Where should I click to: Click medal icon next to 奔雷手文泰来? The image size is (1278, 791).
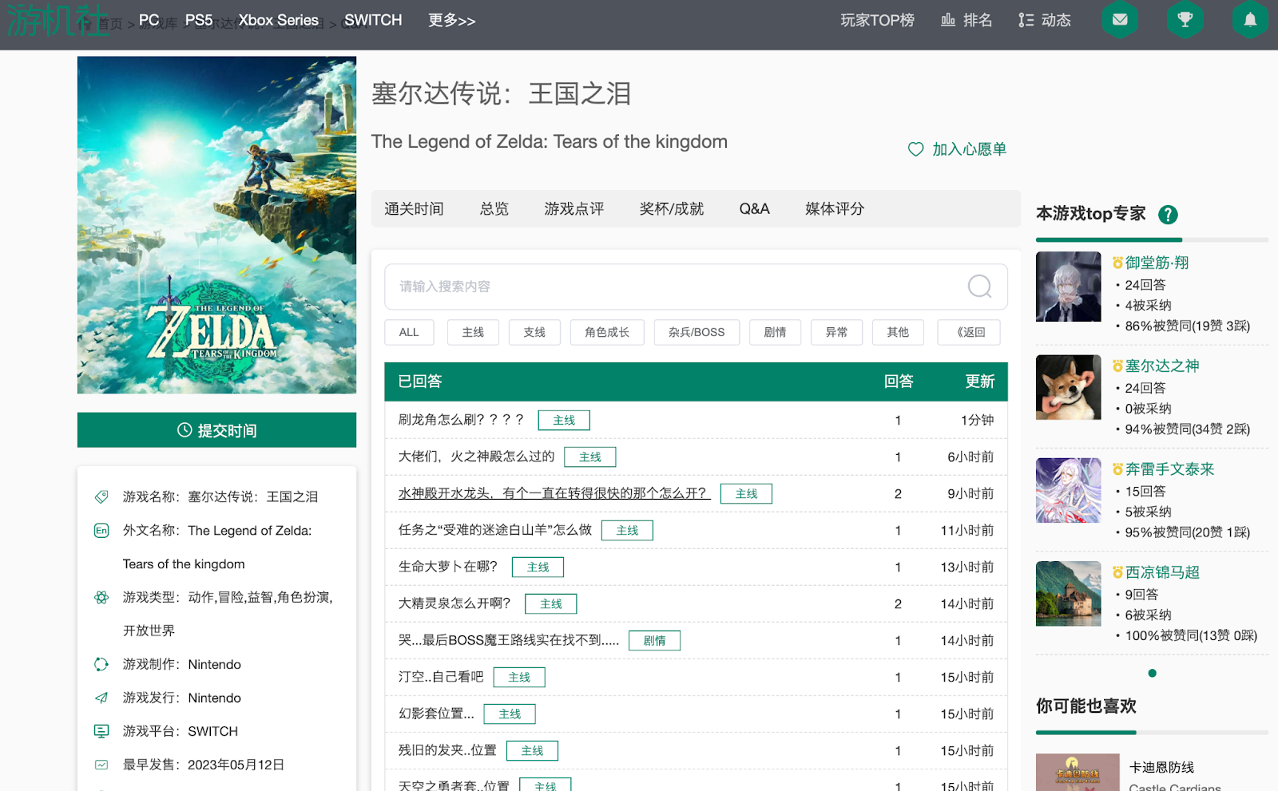[x=1117, y=469]
